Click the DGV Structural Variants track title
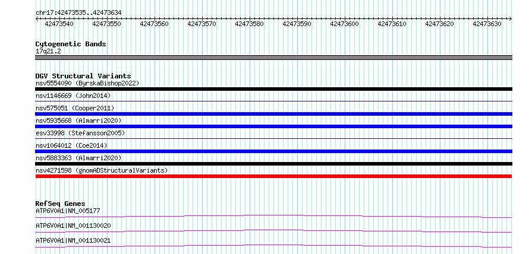Viewport: 529px width, 254px height. point(83,76)
